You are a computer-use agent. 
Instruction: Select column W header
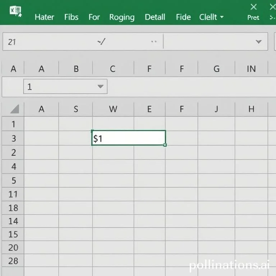pos(113,109)
